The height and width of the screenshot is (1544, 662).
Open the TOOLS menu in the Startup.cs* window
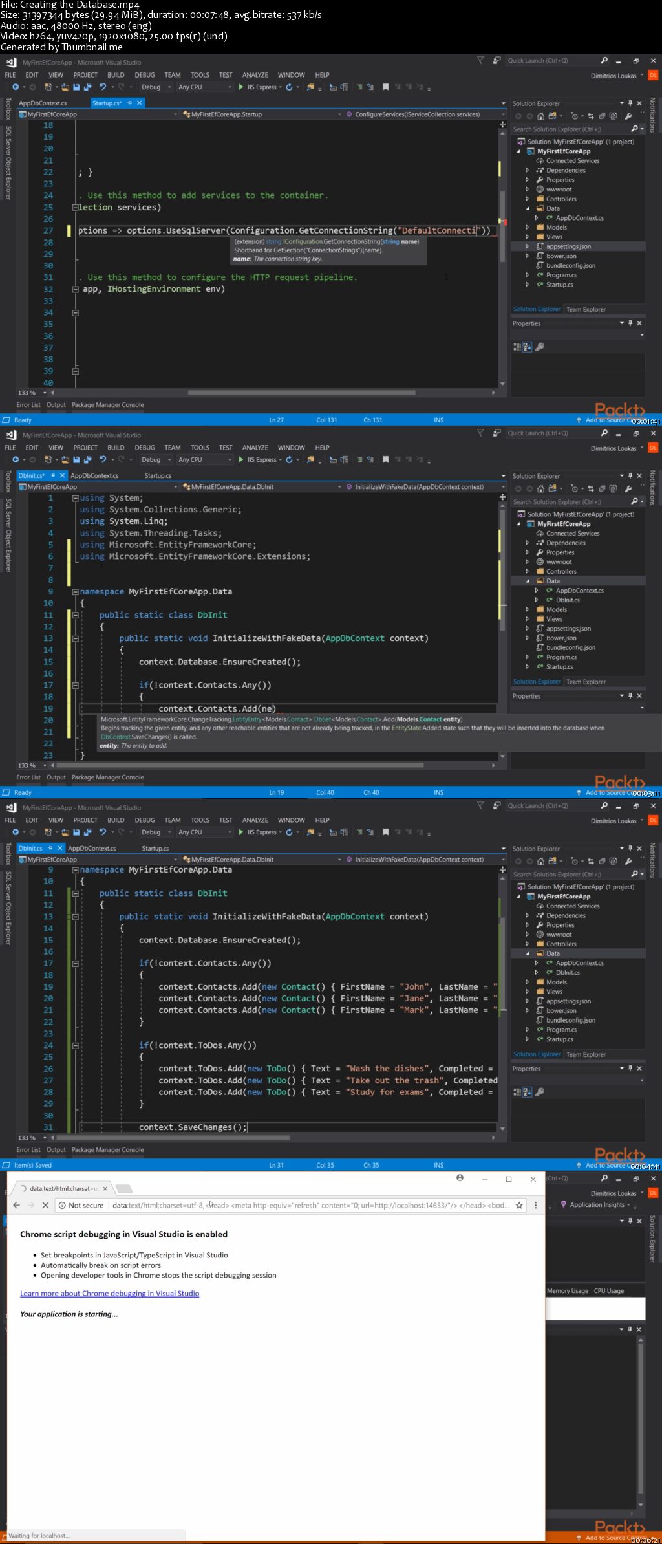click(x=200, y=75)
